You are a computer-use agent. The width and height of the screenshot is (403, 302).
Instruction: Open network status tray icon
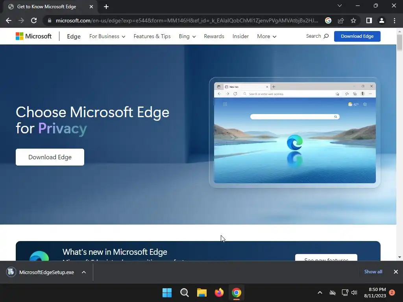click(x=345, y=293)
